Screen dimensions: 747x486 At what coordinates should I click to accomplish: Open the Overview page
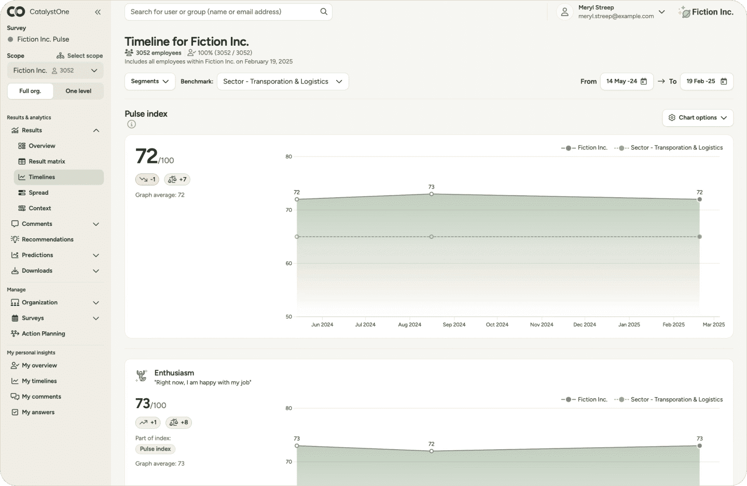pos(59,146)
